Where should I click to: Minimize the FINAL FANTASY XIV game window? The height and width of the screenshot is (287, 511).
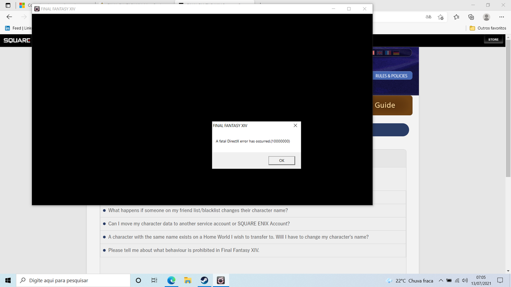pyautogui.click(x=333, y=9)
